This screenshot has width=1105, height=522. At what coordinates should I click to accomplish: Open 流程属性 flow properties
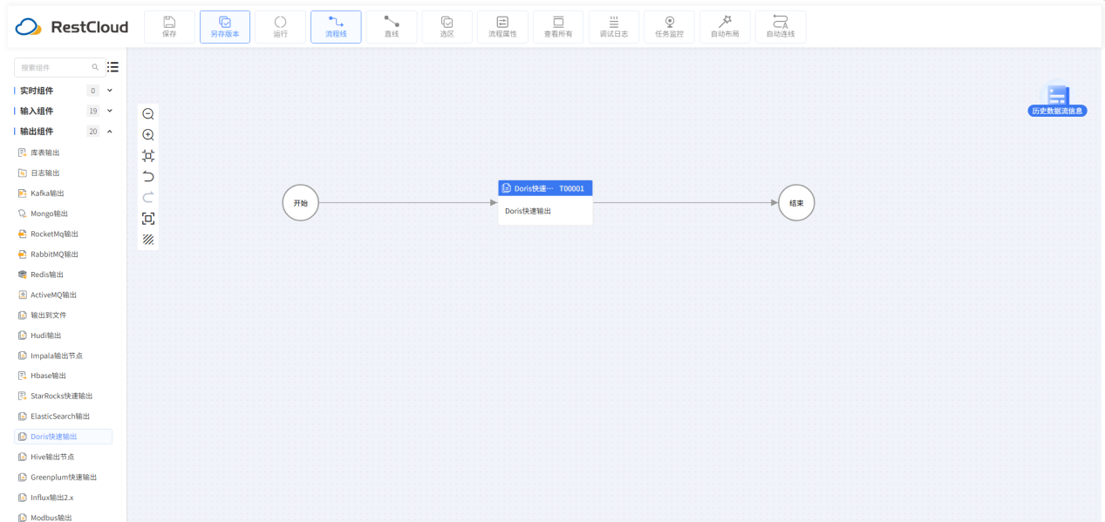click(503, 27)
